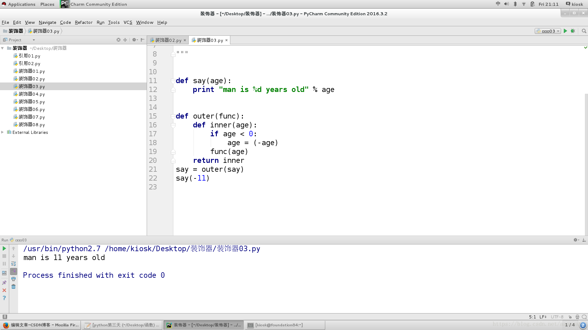
Task: Open Firefox window from taskbar
Action: 41,325
